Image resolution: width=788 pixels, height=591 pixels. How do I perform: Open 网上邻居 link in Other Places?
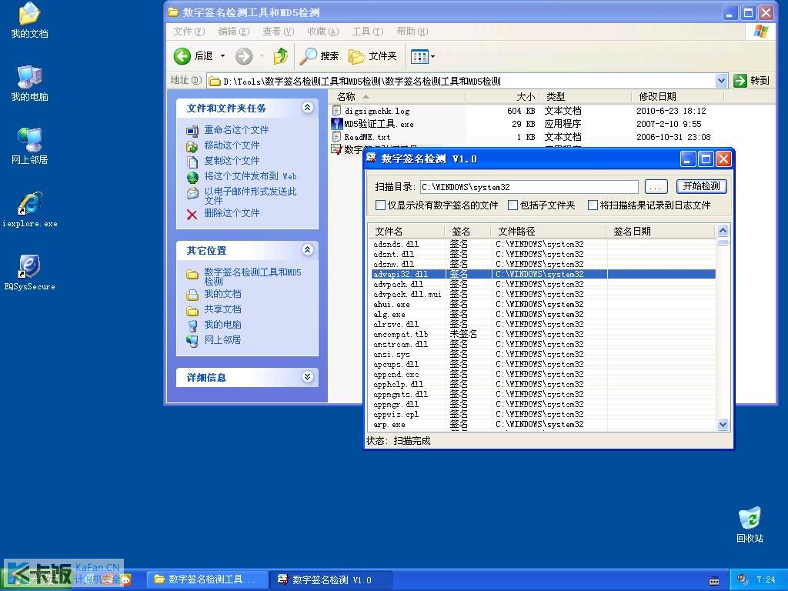coord(222,340)
